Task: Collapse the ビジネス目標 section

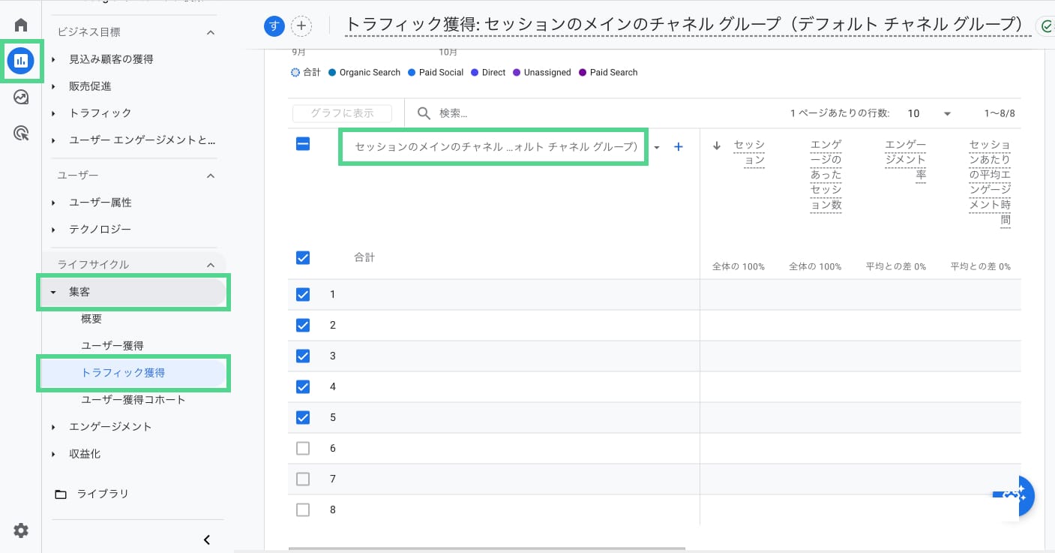Action: [211, 32]
